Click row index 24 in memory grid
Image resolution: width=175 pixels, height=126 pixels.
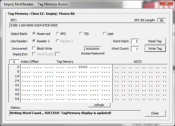coord(17,81)
